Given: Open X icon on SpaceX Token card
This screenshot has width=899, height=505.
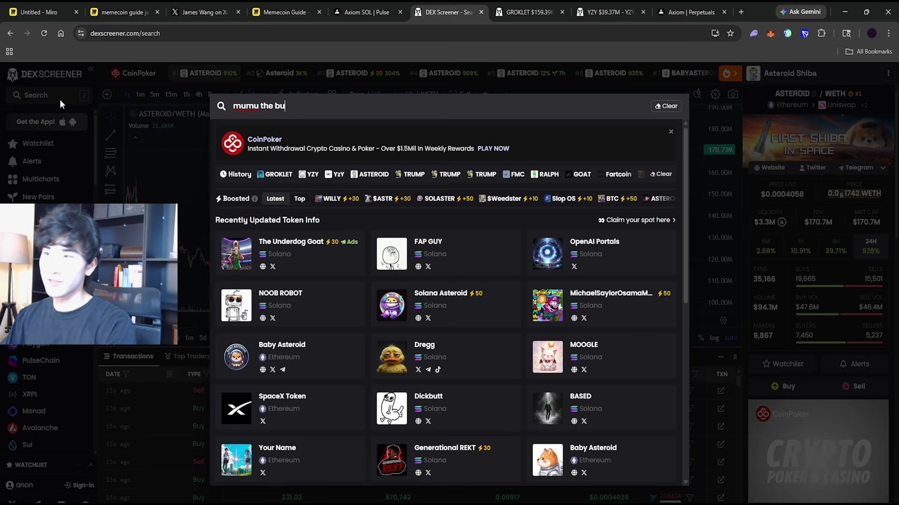Looking at the screenshot, I should [x=263, y=421].
